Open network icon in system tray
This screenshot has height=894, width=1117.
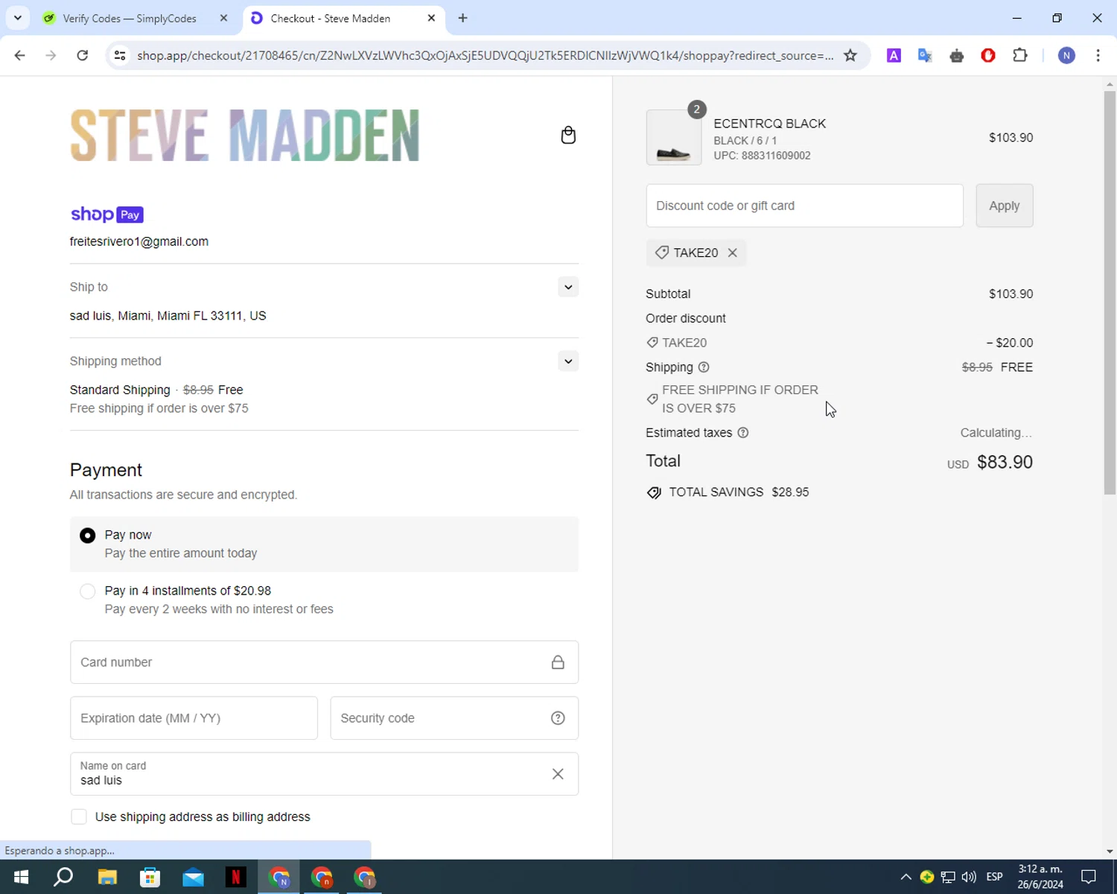948,877
